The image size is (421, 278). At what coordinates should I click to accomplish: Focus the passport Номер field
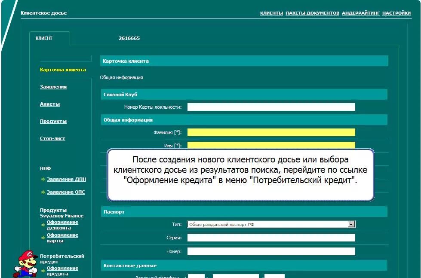pos(271,251)
